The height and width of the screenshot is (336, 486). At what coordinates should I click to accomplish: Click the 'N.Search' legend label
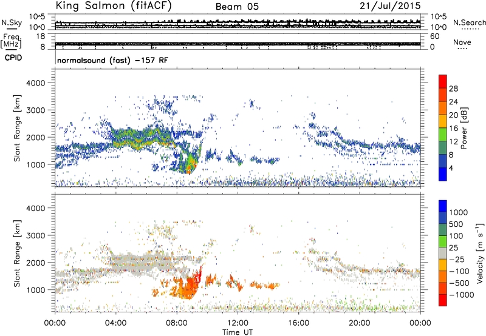coord(470,22)
